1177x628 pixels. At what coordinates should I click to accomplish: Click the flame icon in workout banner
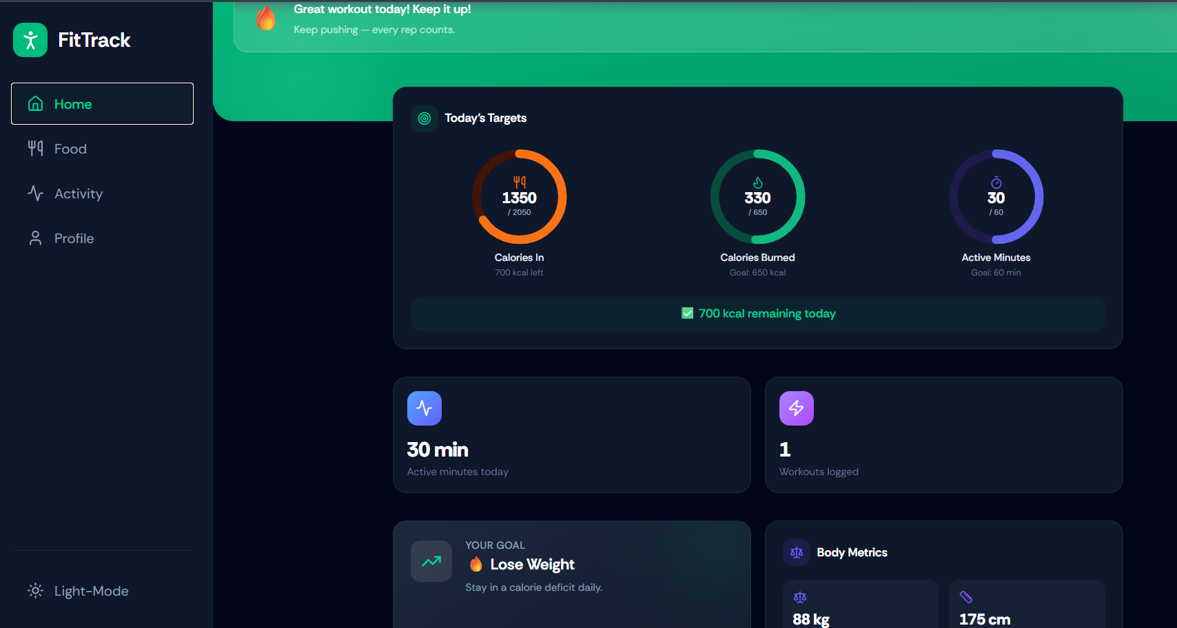tap(265, 18)
